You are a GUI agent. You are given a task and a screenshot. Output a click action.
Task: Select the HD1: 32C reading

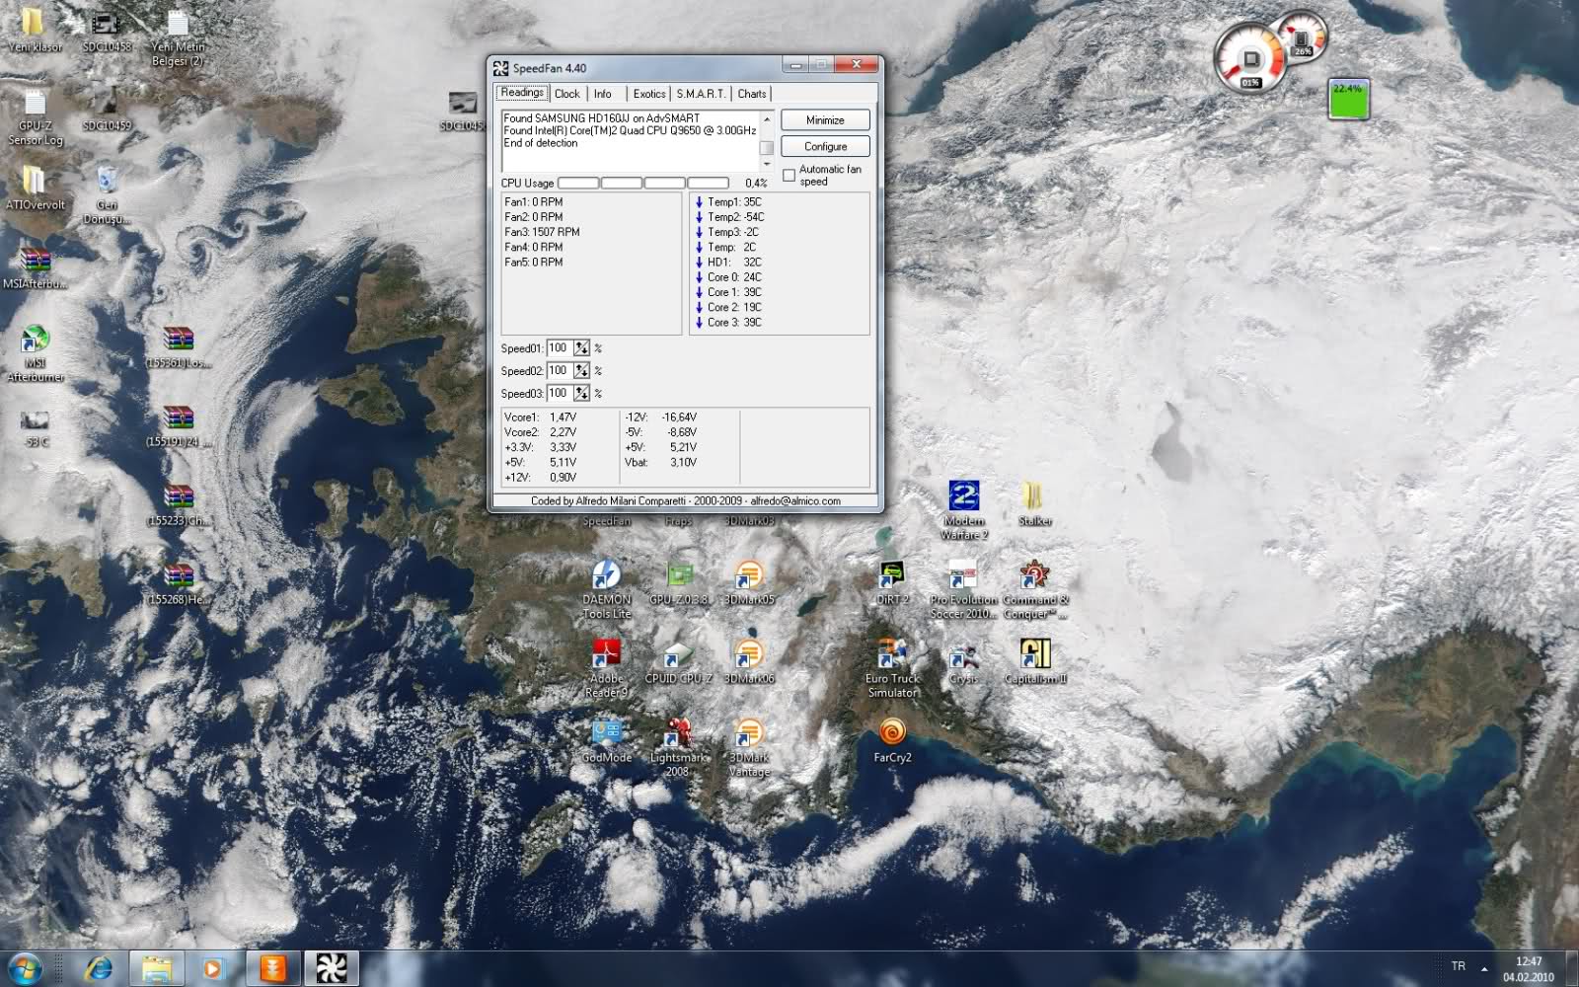pos(734,263)
